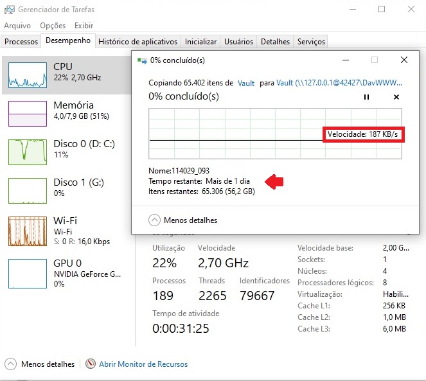Pause the file copy operation
The height and width of the screenshot is (381, 426).
[367, 97]
